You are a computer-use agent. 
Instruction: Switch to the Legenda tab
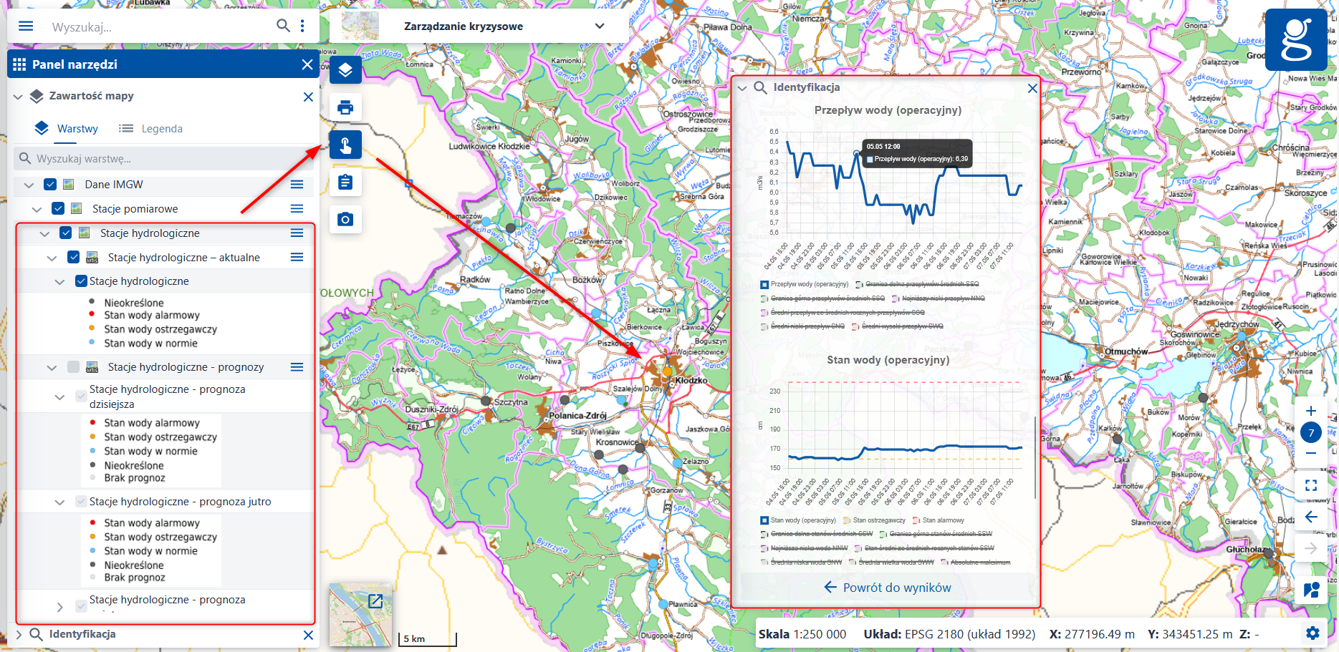point(160,128)
